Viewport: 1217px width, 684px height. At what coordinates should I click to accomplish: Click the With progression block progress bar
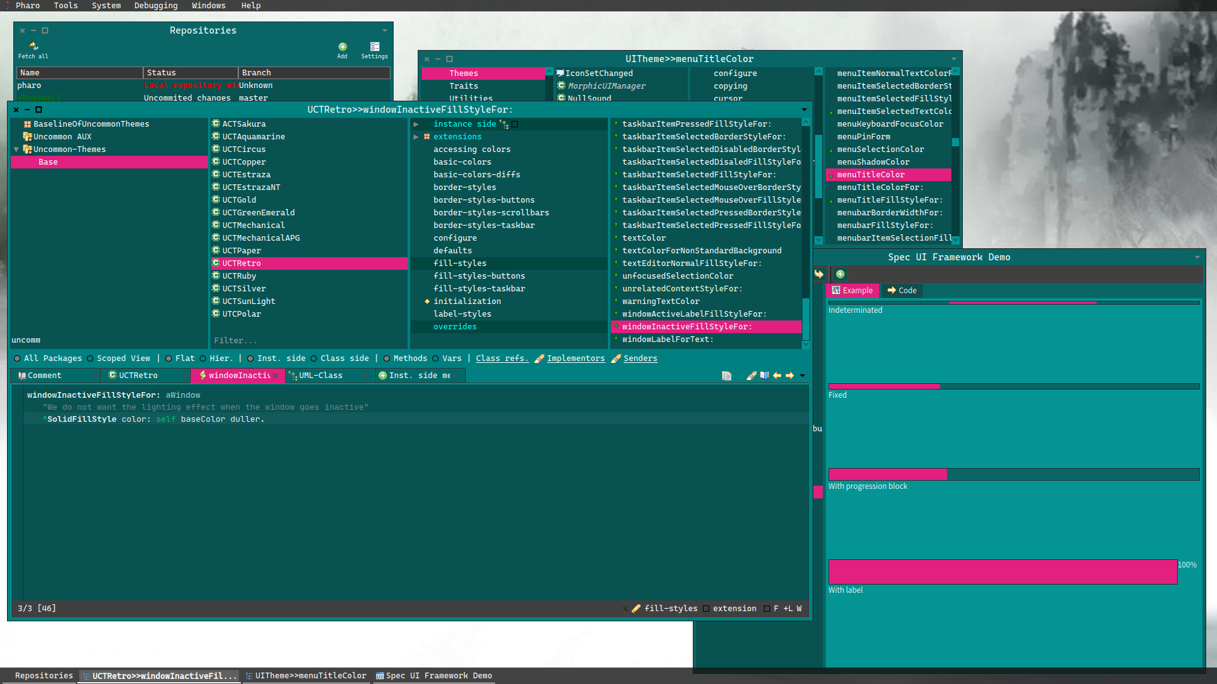tap(1013, 474)
